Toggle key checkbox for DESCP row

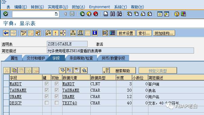point(47,103)
